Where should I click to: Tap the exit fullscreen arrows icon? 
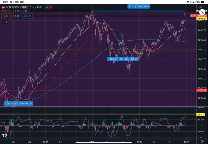point(202,12)
